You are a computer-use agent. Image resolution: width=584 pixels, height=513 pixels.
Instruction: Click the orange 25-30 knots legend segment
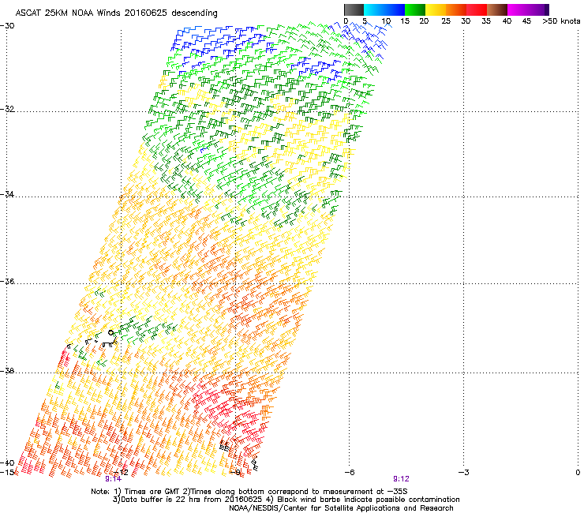point(456,9)
